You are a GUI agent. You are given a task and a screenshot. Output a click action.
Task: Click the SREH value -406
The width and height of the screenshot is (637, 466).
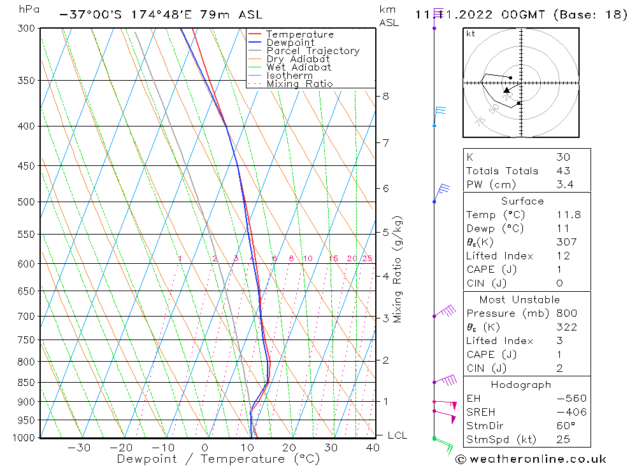click(571, 412)
